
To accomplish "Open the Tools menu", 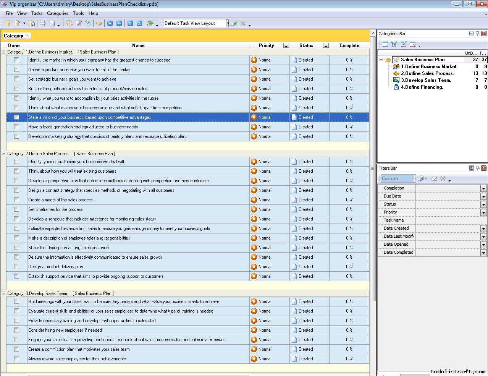I will 78,13.
